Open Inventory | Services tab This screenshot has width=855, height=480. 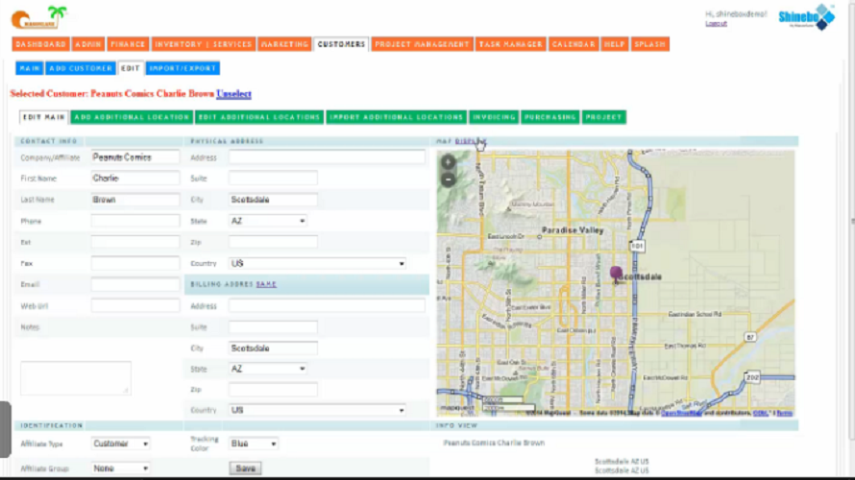204,44
